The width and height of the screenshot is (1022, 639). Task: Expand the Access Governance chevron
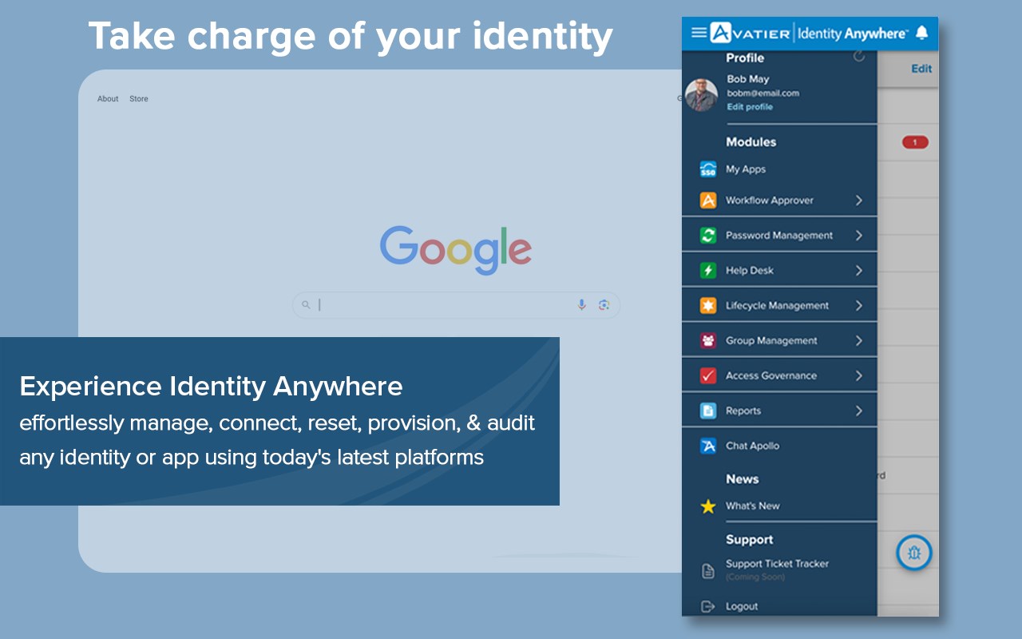[x=859, y=376]
